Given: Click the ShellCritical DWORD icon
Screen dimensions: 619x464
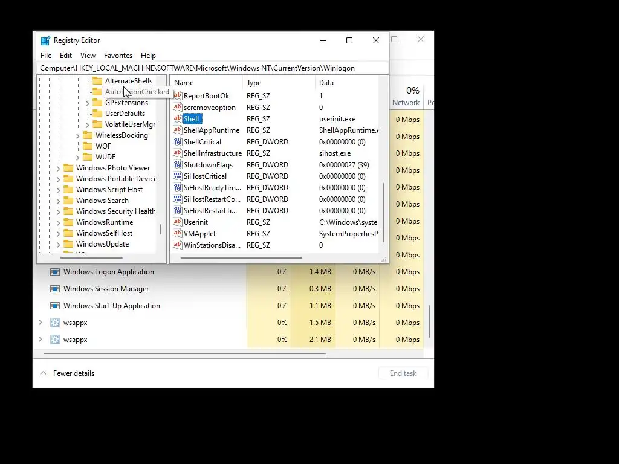Looking at the screenshot, I should pyautogui.click(x=178, y=141).
